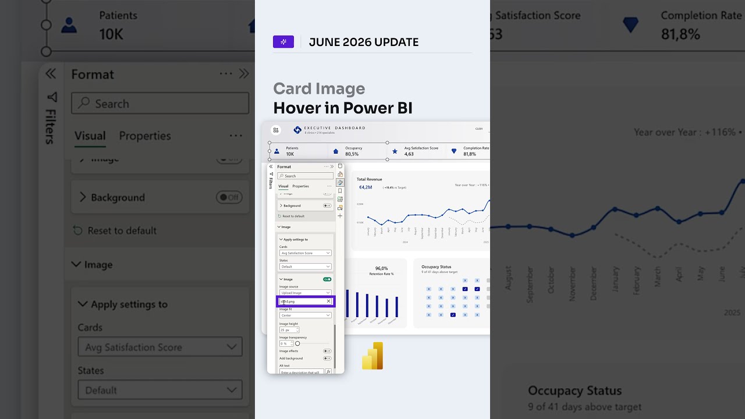Viewport: 745px width, 419px height.
Task: Click the plus icon to add pane
Action: coord(340,216)
